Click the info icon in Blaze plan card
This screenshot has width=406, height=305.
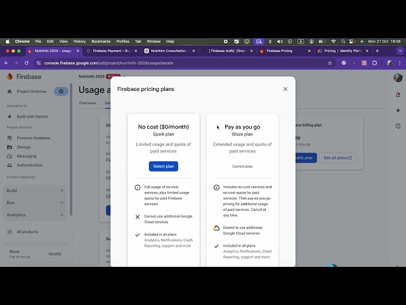(x=216, y=187)
